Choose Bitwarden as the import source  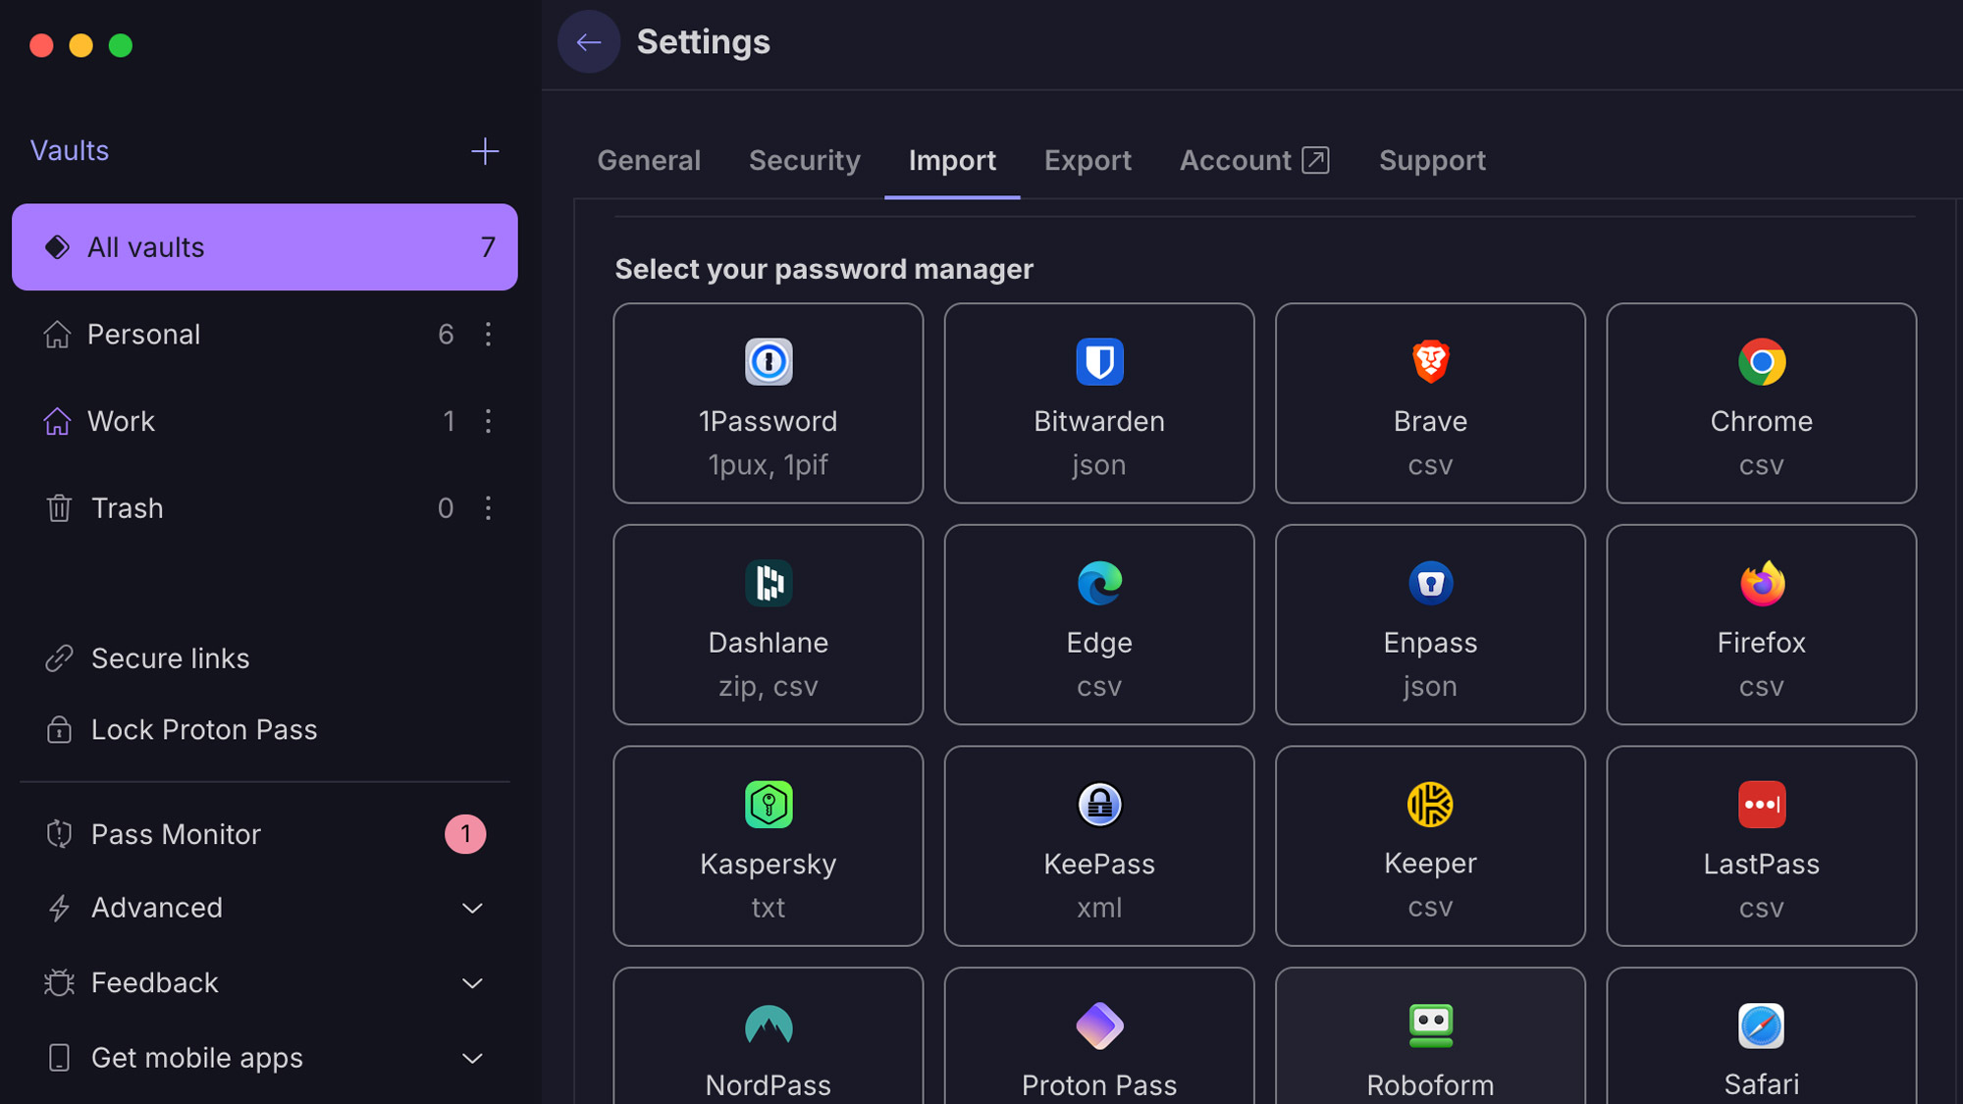pos(1098,403)
